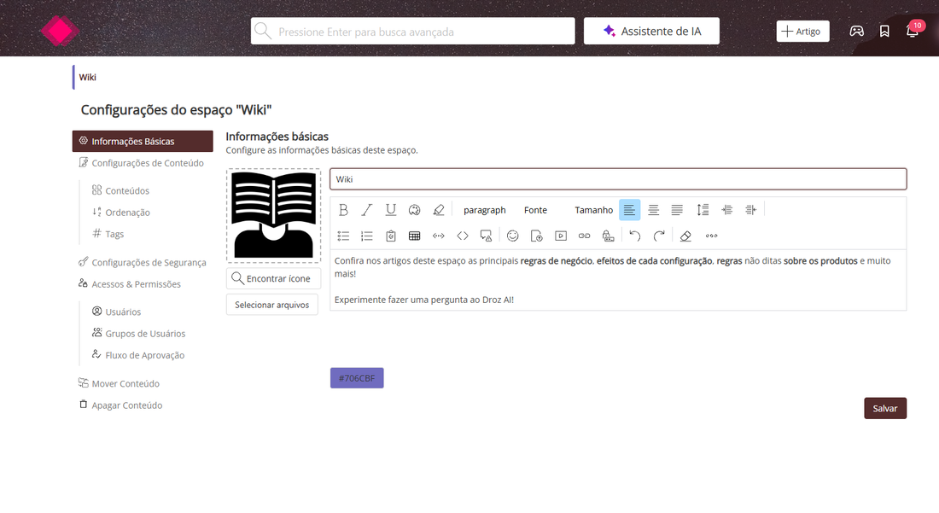Open the emoji picker
Screen dimensions: 939x513
513,236
